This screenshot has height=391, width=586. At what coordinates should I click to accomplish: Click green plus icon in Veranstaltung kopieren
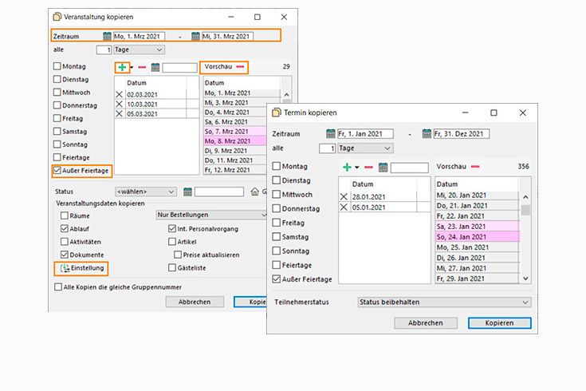point(120,68)
